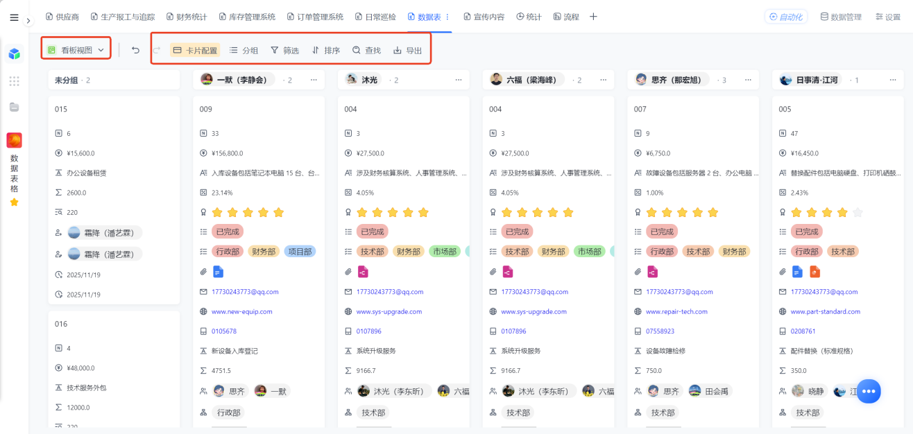This screenshot has height=434, width=913.
Task: Click the 田会禹 member chip in card 007
Action: coord(709,391)
